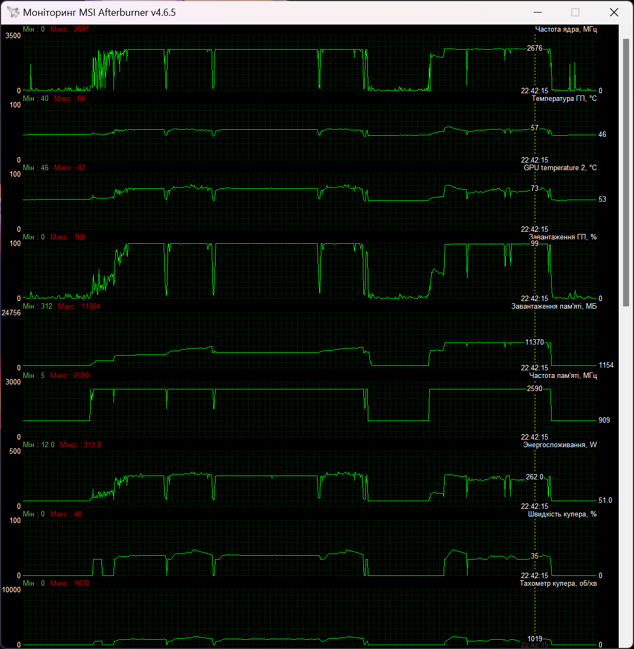The image size is (634, 649).
Task: Select the 'Частота пам'яті, МГц' label
Action: (x=563, y=375)
